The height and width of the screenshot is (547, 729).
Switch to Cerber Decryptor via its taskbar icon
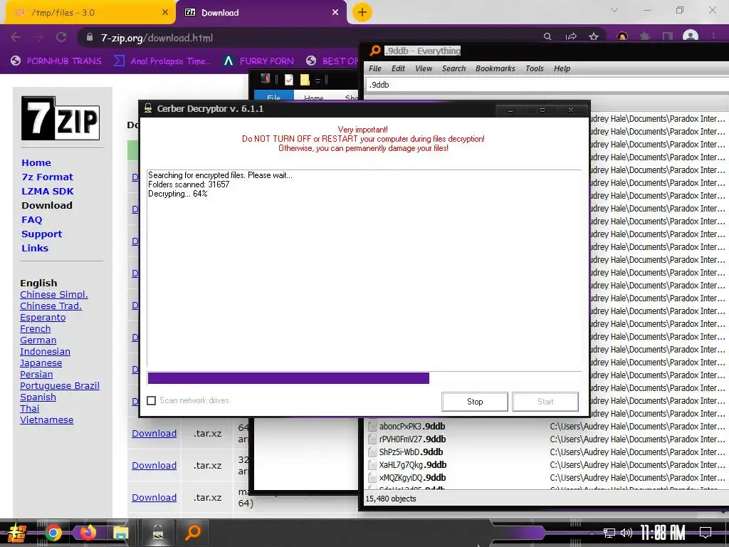158,533
